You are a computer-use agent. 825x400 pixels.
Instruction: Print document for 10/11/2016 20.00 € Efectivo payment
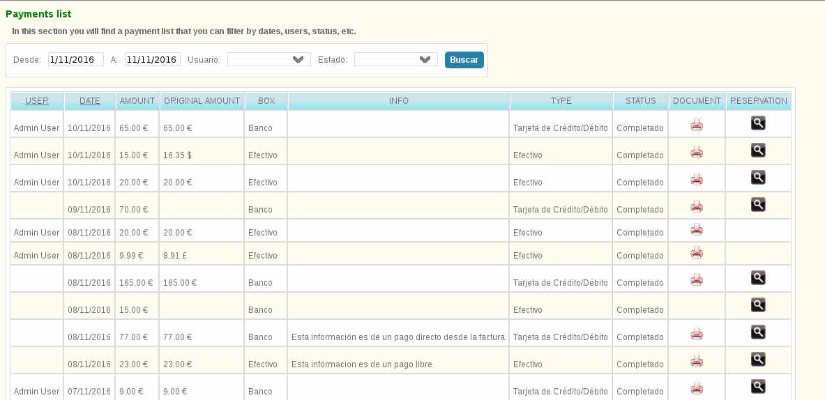pyautogui.click(x=697, y=179)
